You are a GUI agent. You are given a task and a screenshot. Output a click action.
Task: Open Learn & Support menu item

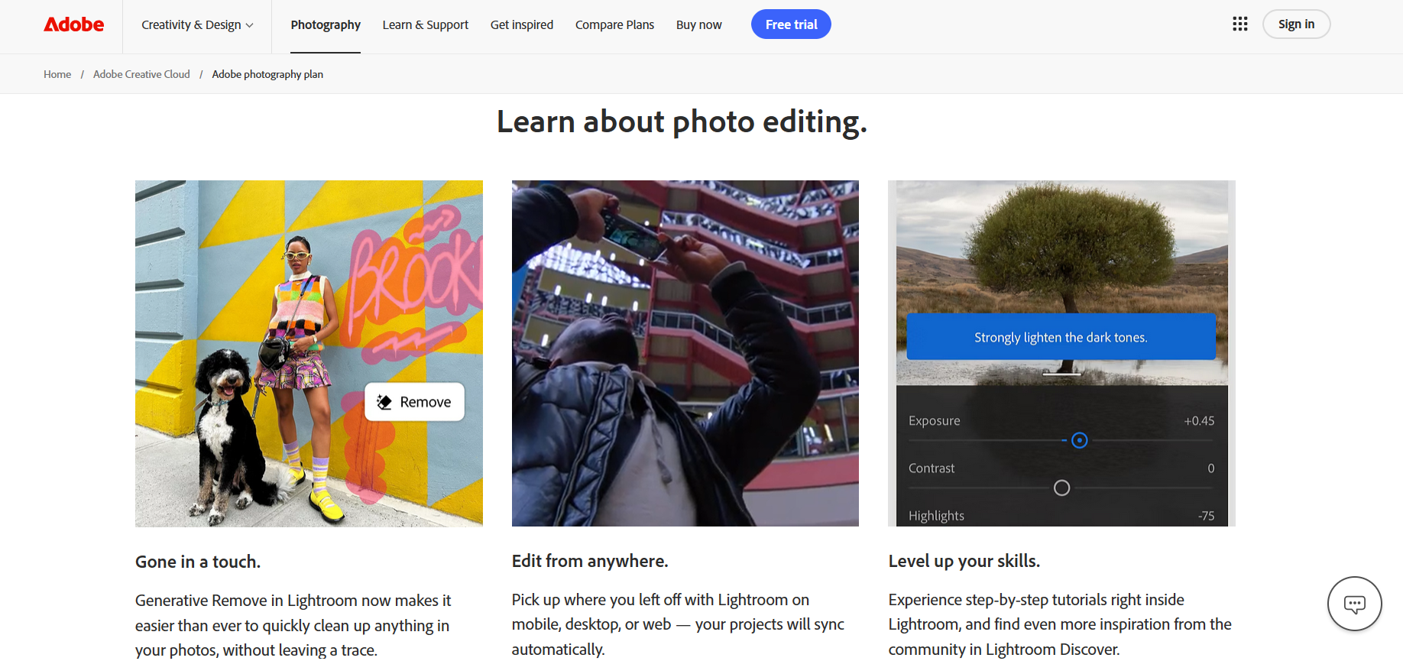click(425, 24)
